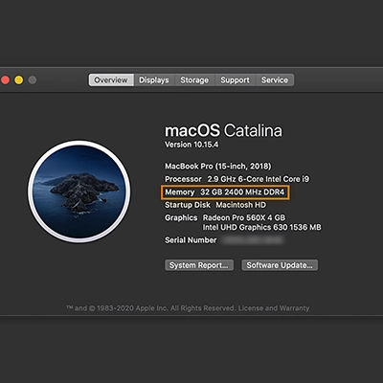This screenshot has width=383, height=383.
Task: Open the Storage tab
Action: (x=194, y=79)
